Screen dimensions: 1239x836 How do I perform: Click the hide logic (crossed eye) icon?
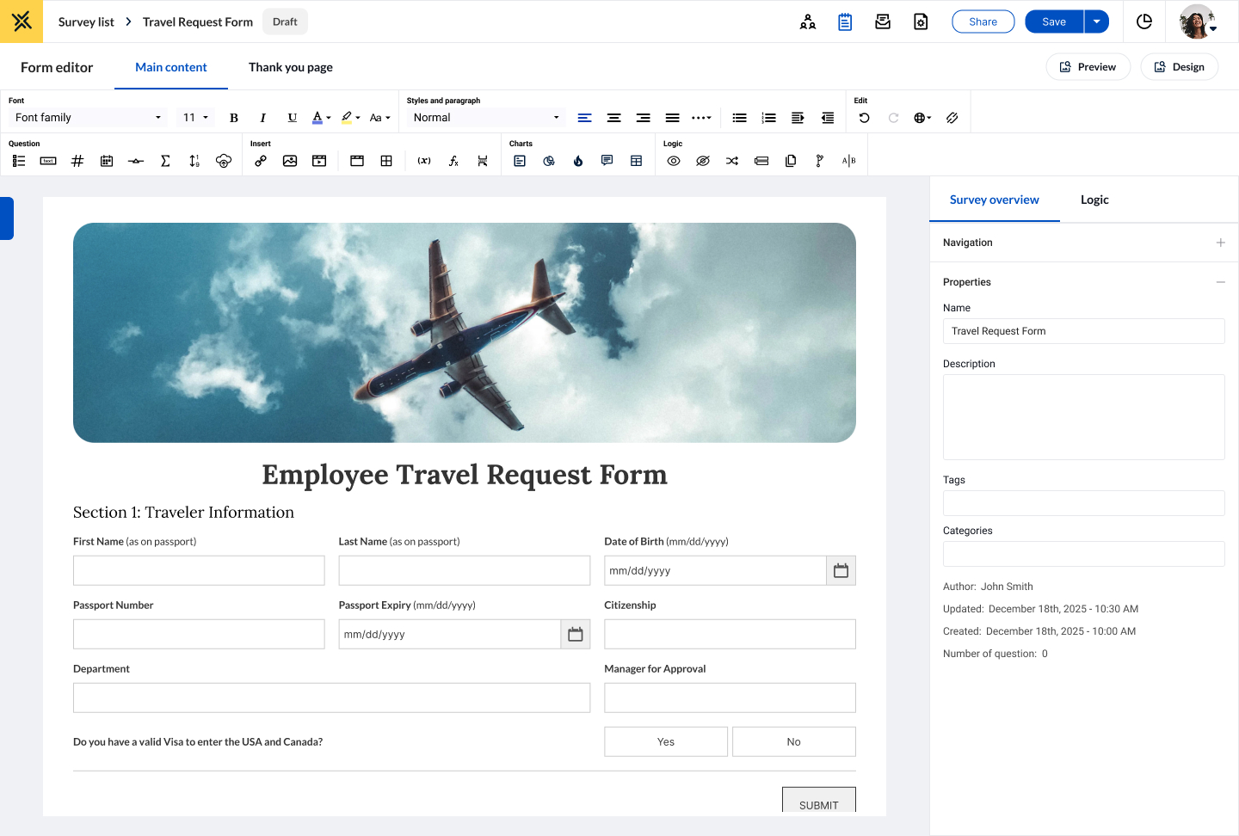pyautogui.click(x=703, y=161)
